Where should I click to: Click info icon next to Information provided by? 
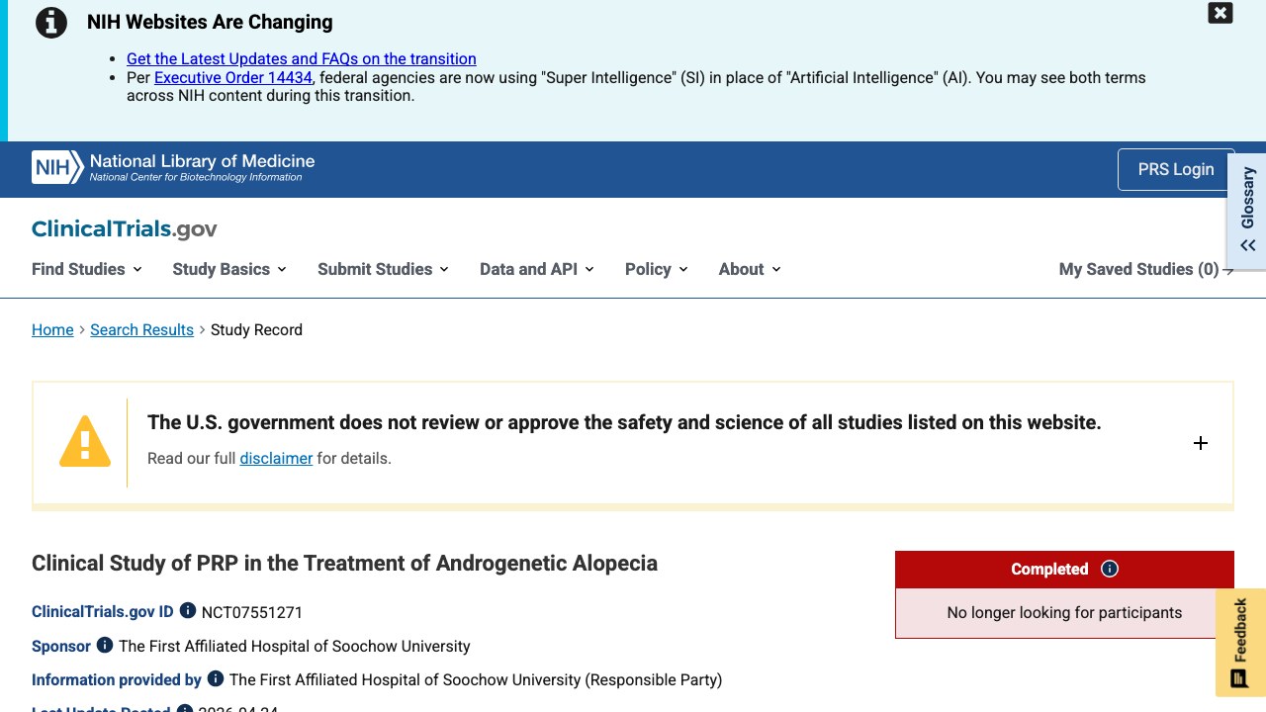pos(216,678)
